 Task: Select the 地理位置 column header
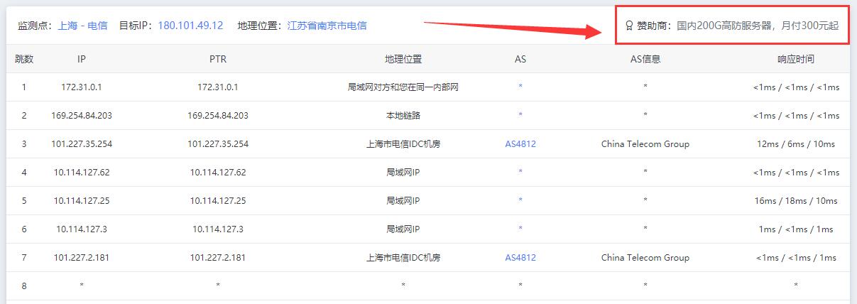pos(403,59)
